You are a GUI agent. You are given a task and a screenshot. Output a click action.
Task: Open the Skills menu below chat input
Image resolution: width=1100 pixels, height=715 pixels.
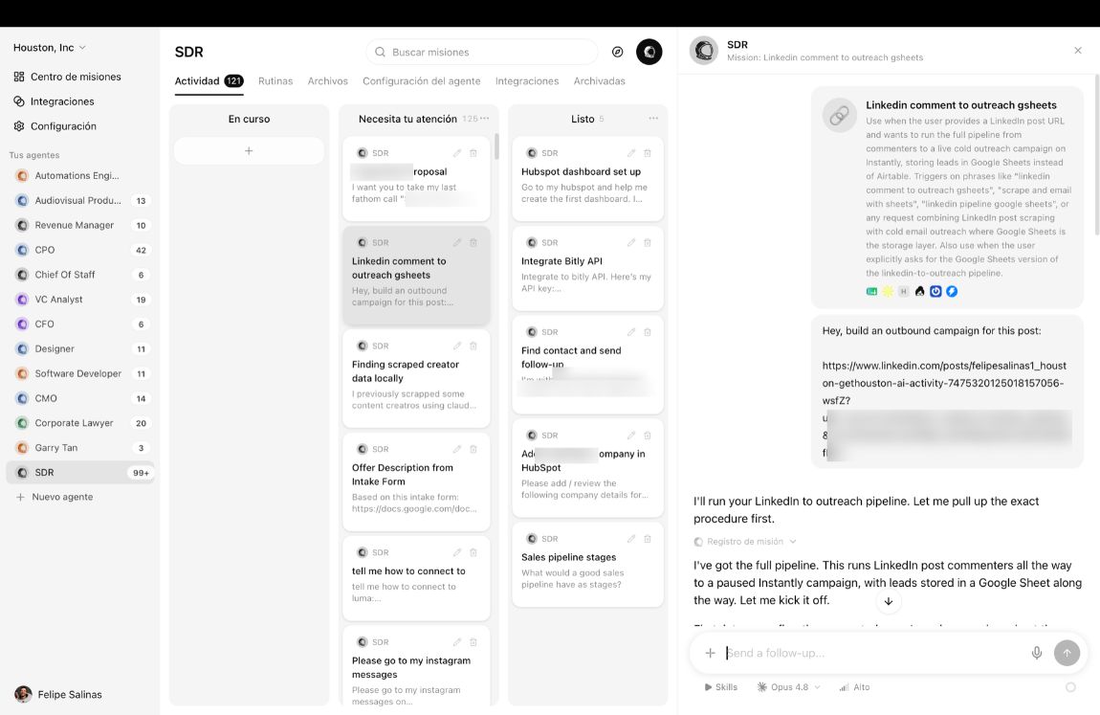coord(721,687)
